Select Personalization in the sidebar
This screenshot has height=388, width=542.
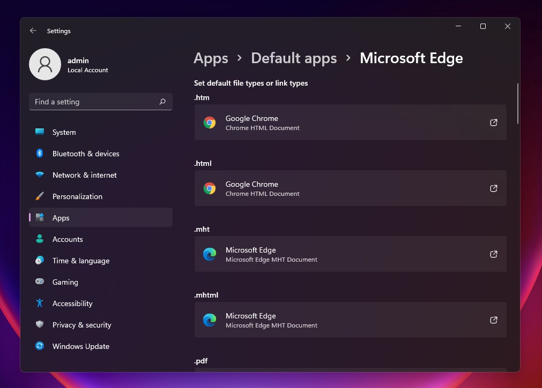(x=101, y=196)
